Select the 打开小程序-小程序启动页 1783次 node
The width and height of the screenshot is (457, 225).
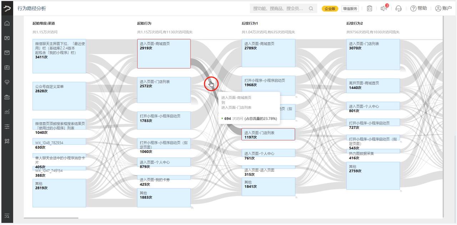(164, 121)
